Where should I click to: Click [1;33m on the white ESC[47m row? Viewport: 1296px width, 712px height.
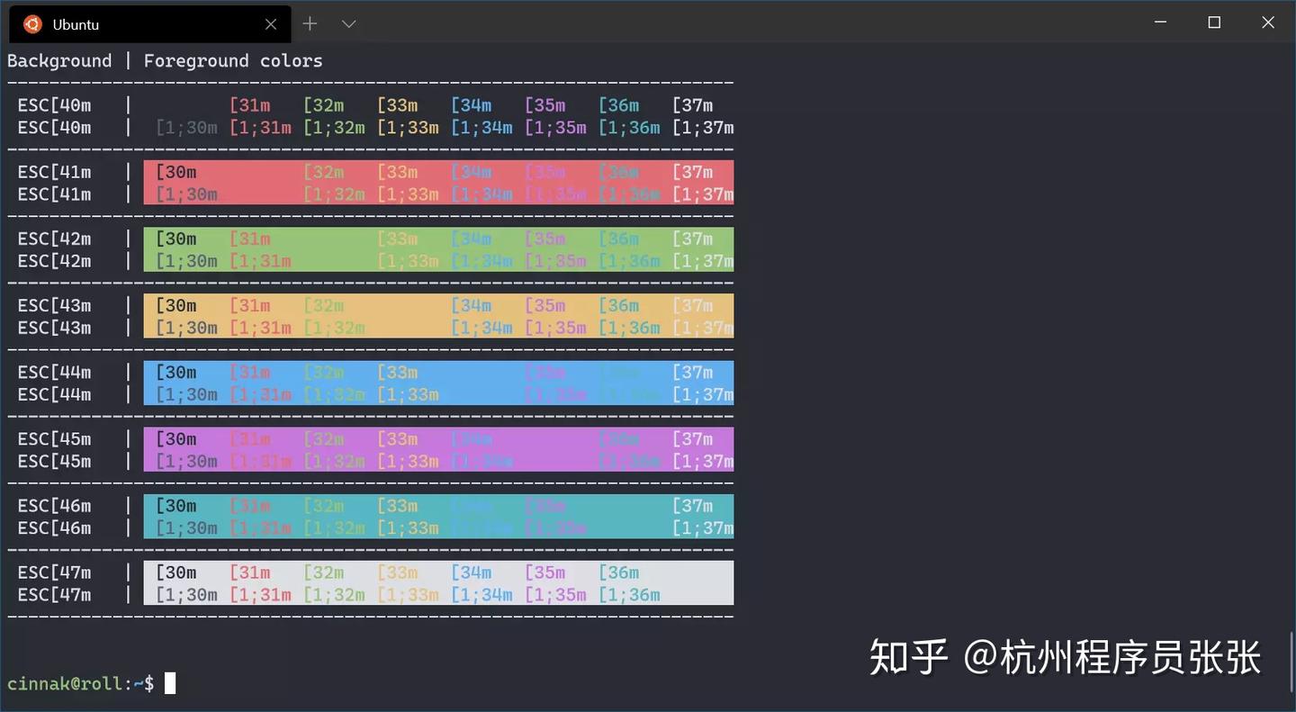pos(408,594)
